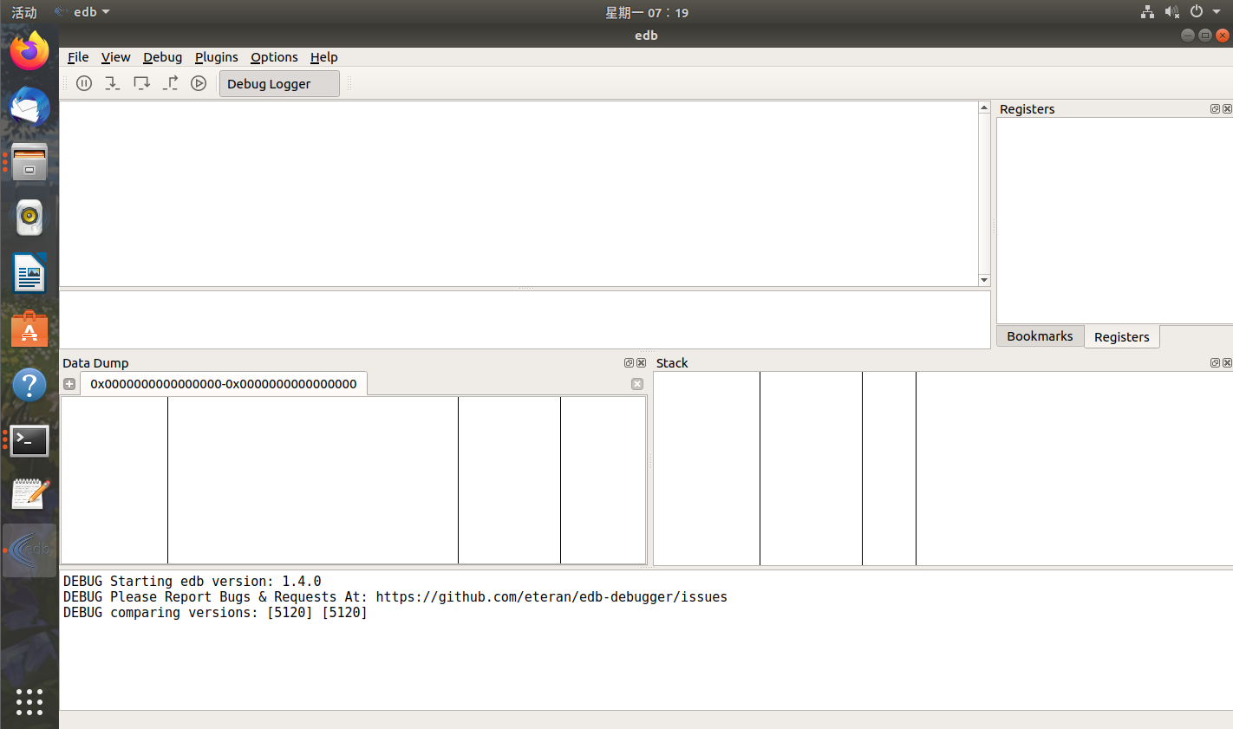Viewport: 1233px width, 729px height.
Task: Float the Data Dump panel
Action: click(x=629, y=363)
